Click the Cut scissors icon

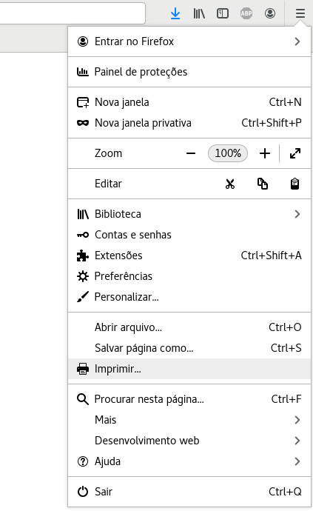[230, 184]
